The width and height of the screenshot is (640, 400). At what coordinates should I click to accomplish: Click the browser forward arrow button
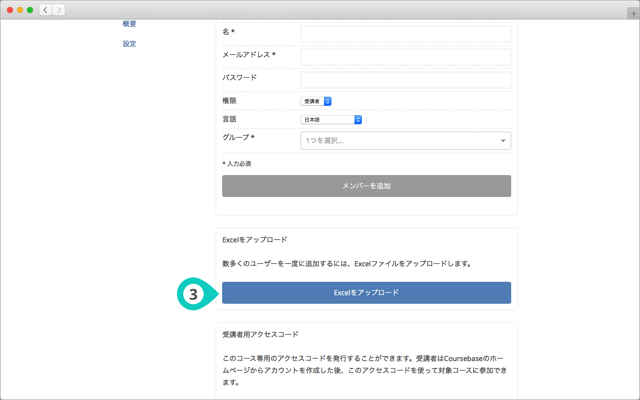pyautogui.click(x=58, y=10)
